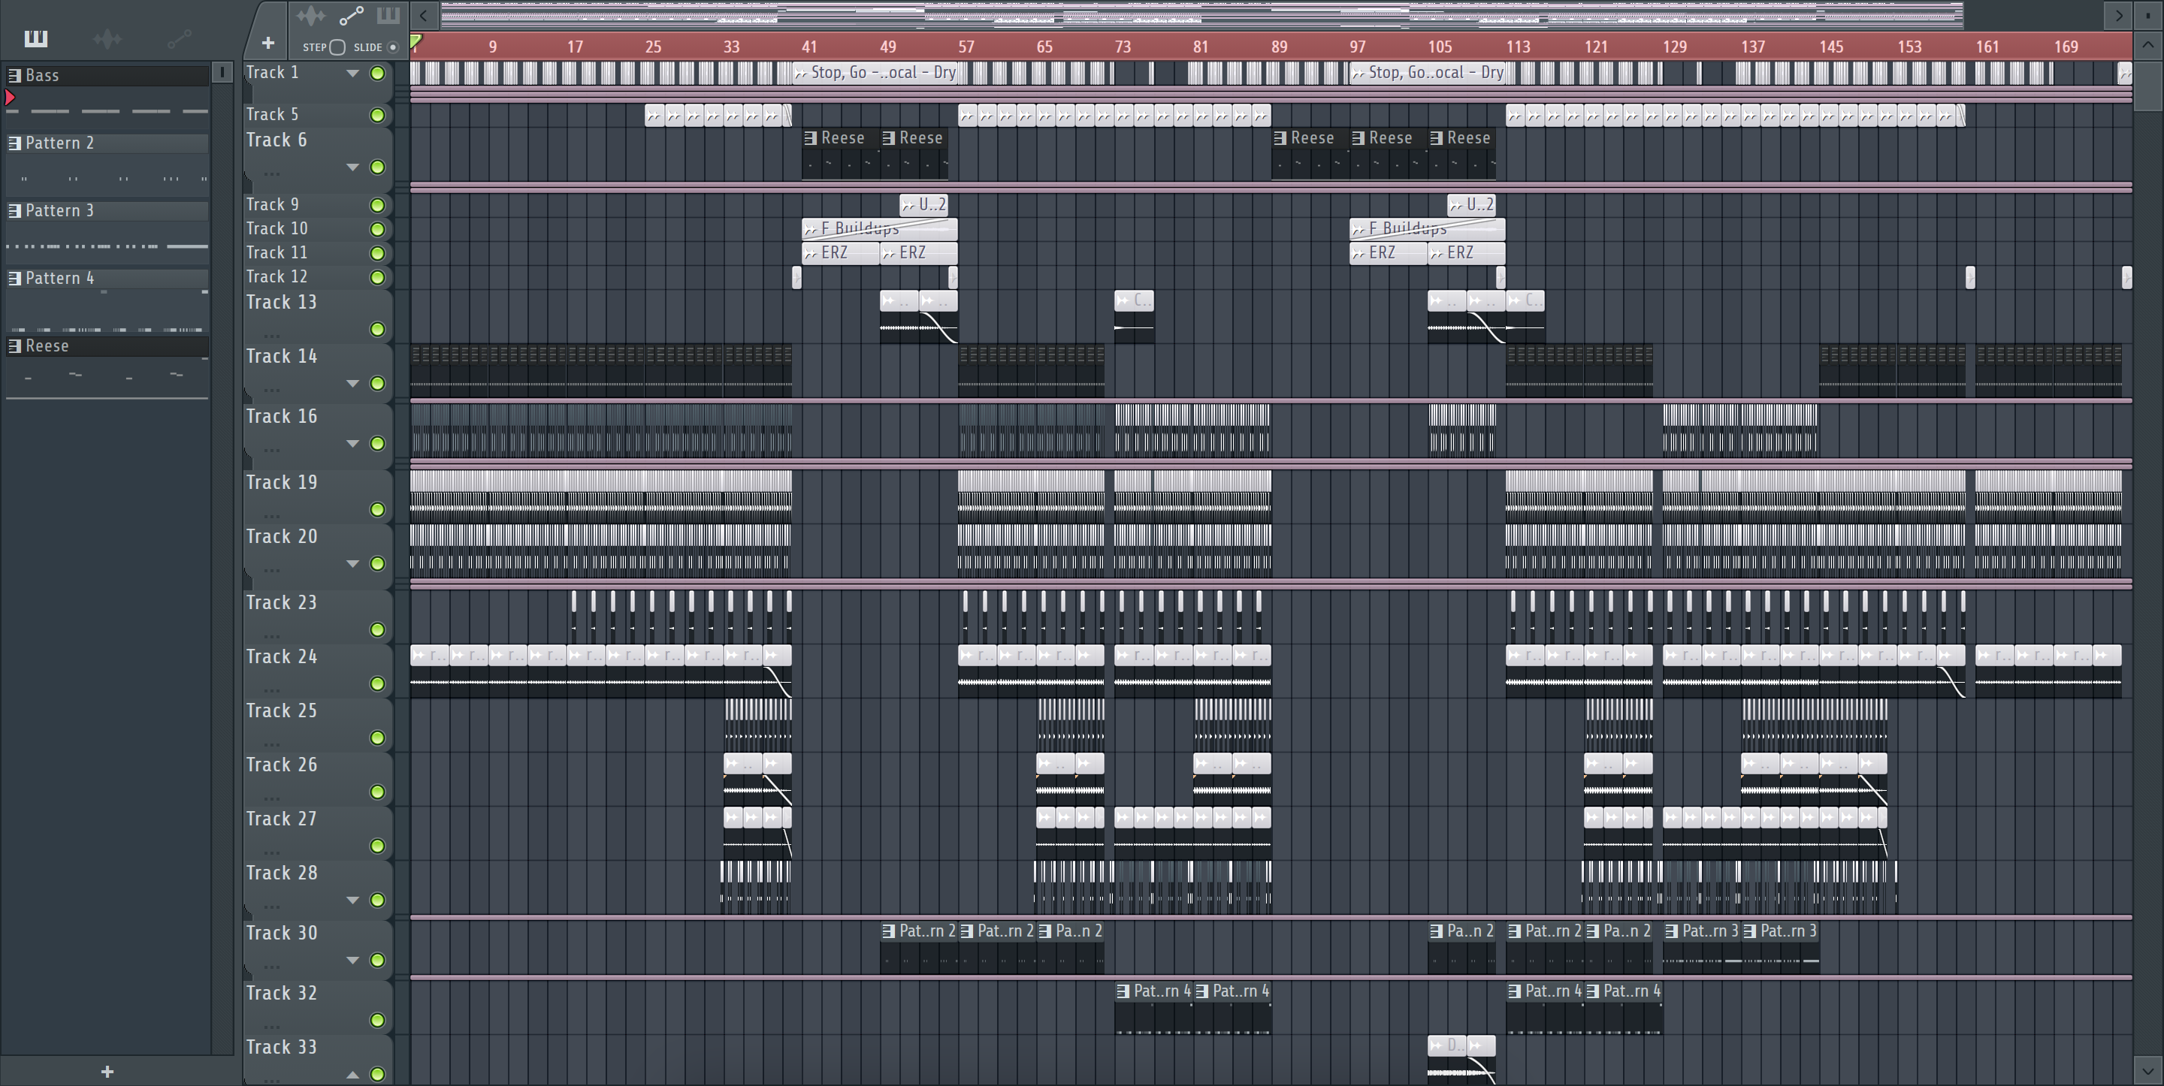Jump to bar 113 on timeline ruler
The image size is (2164, 1086).
pos(1517,47)
